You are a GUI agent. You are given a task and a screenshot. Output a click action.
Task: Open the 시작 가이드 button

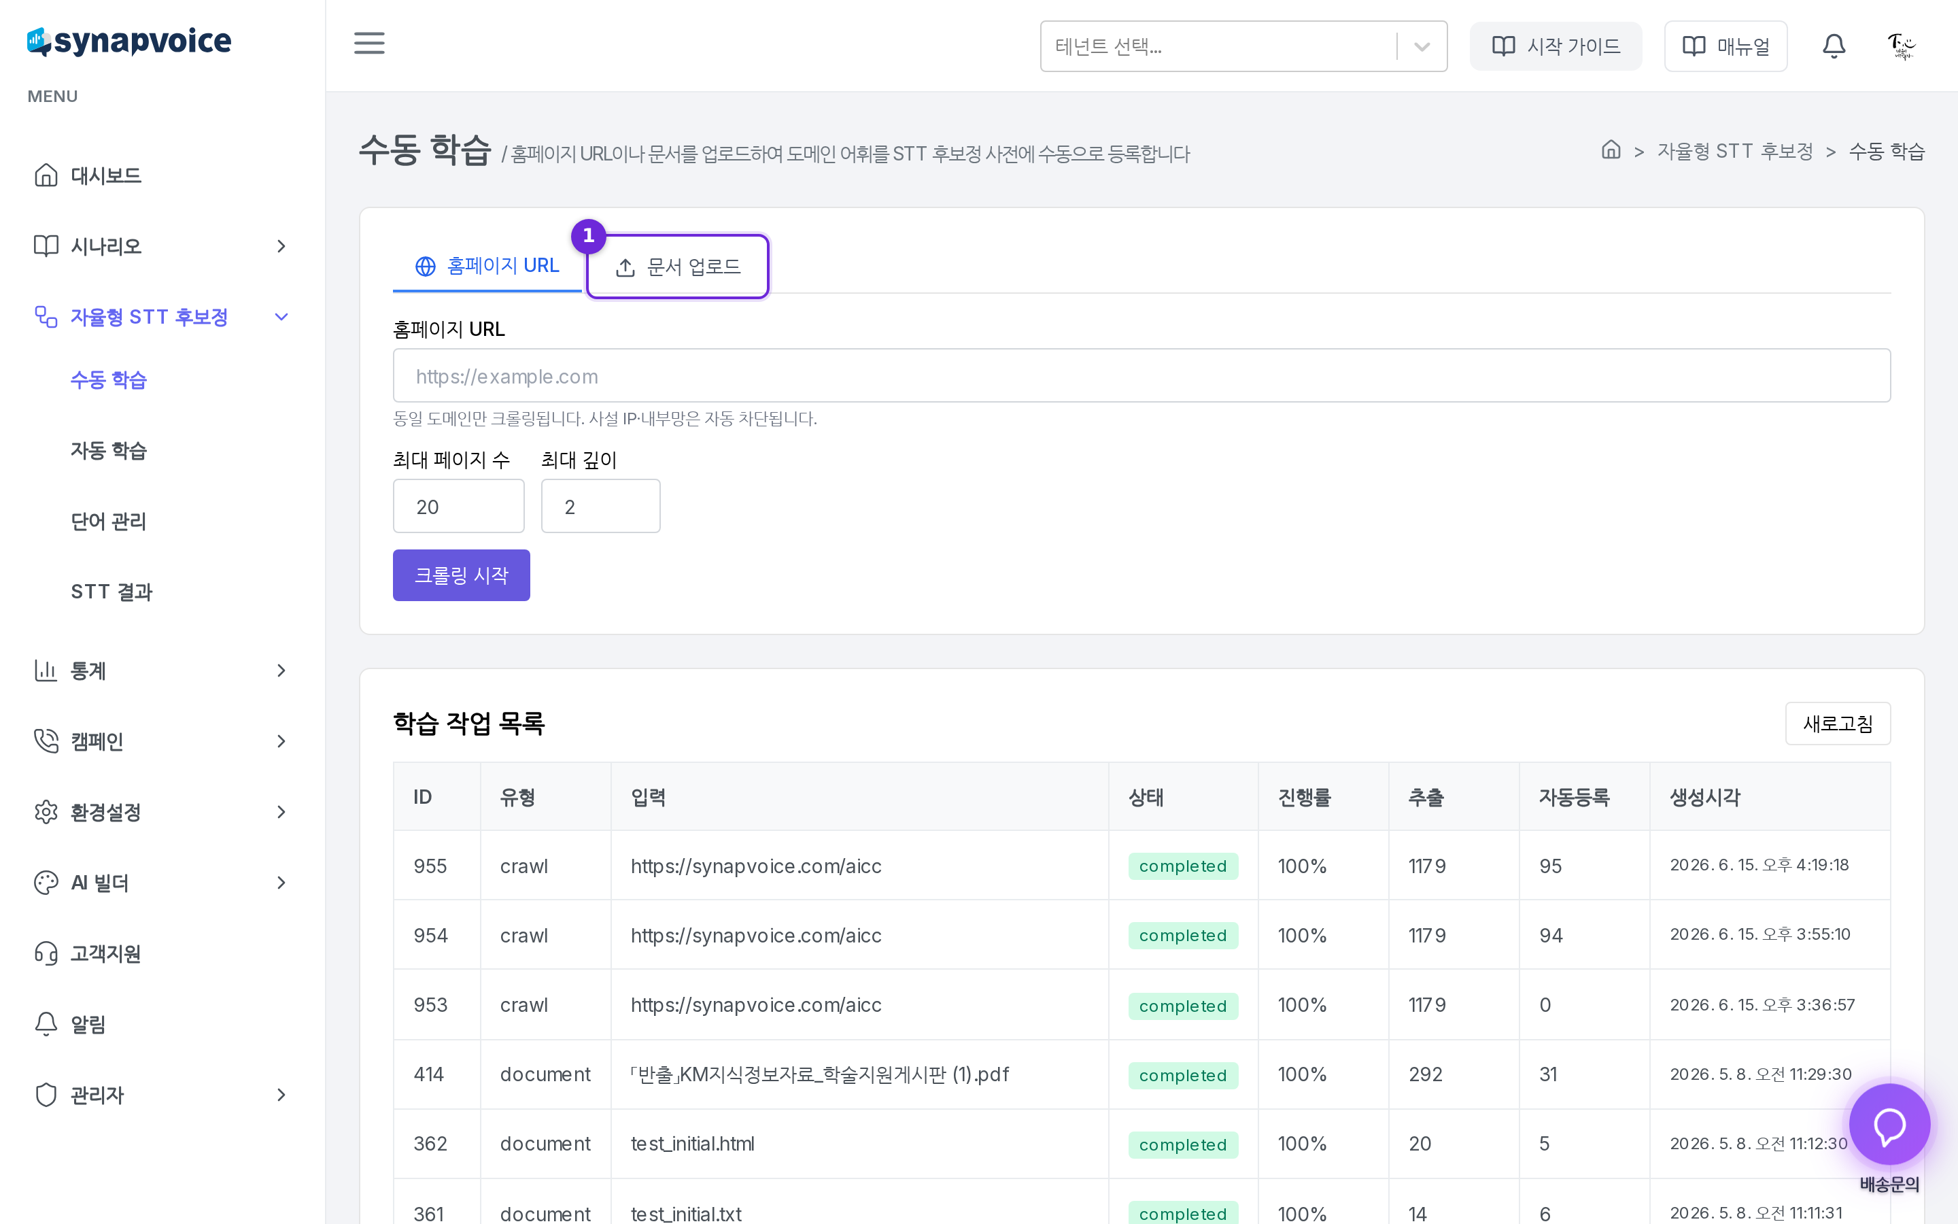point(1555,46)
